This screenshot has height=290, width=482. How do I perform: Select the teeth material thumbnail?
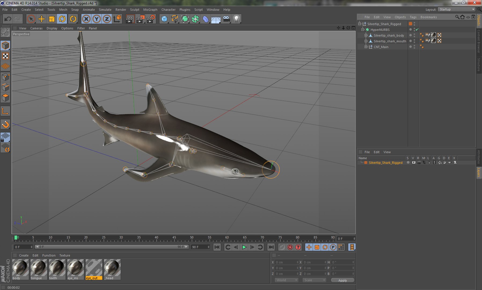click(57, 269)
